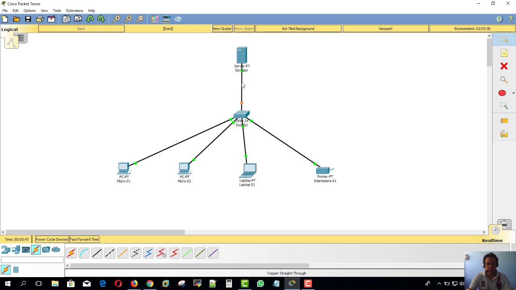
Task: Zoom out of the workspace
Action: 140,19
